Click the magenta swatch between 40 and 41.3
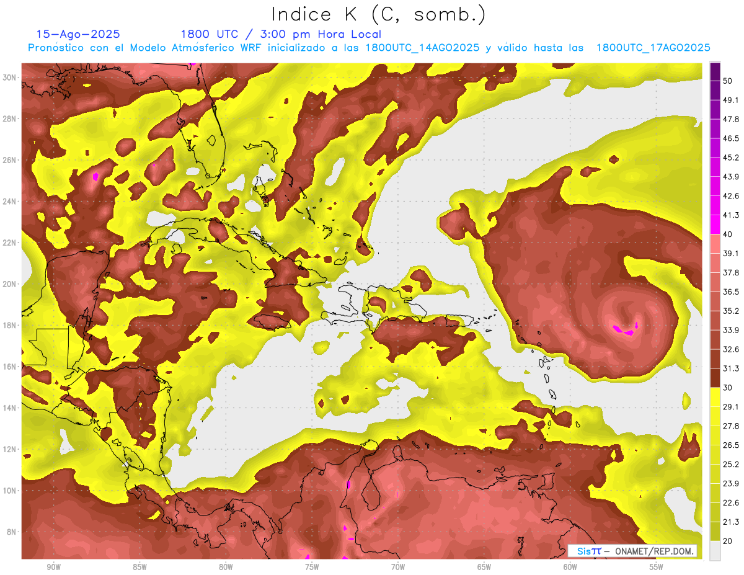 (x=715, y=225)
